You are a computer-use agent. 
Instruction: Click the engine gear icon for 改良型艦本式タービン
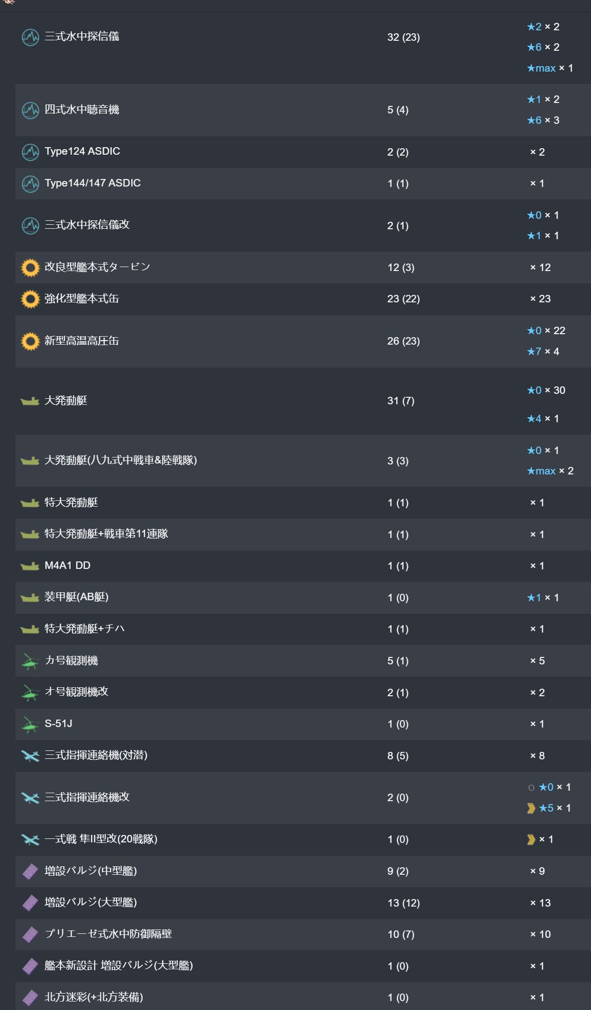(x=30, y=268)
